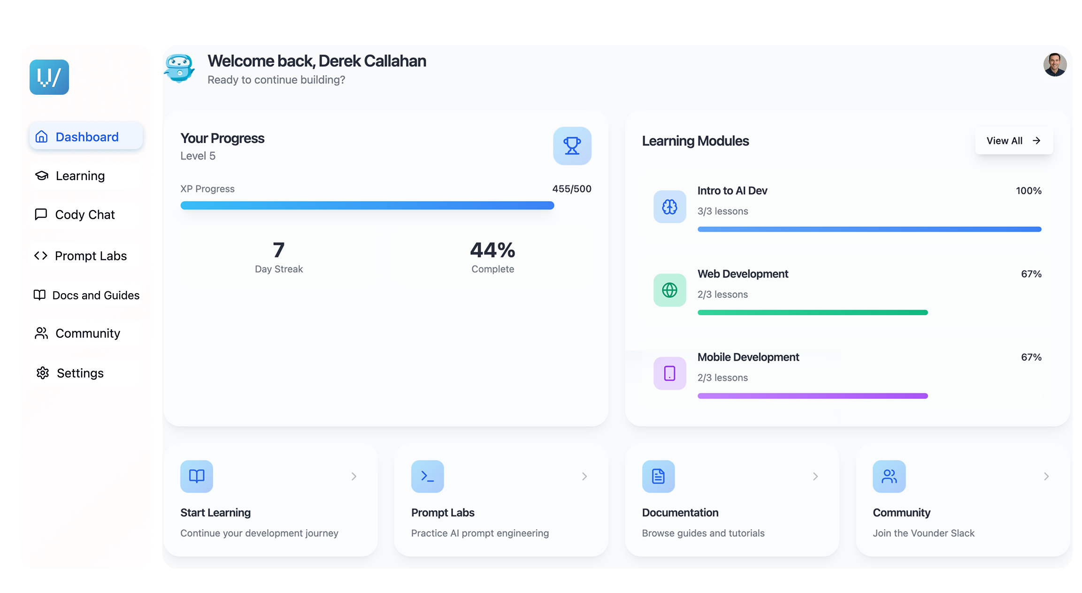Open the profile picture in the top corner

click(1054, 64)
